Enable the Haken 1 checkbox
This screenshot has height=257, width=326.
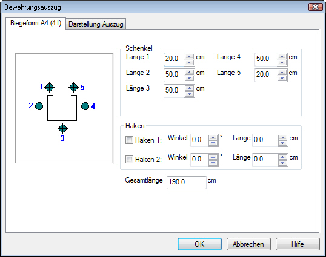click(129, 140)
